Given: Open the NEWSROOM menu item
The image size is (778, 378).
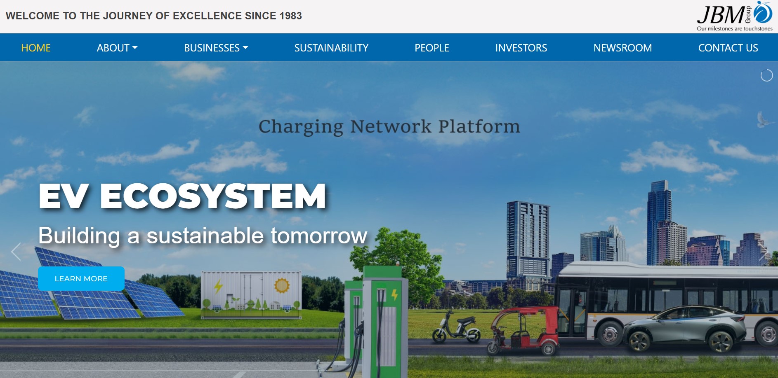Looking at the screenshot, I should [622, 47].
